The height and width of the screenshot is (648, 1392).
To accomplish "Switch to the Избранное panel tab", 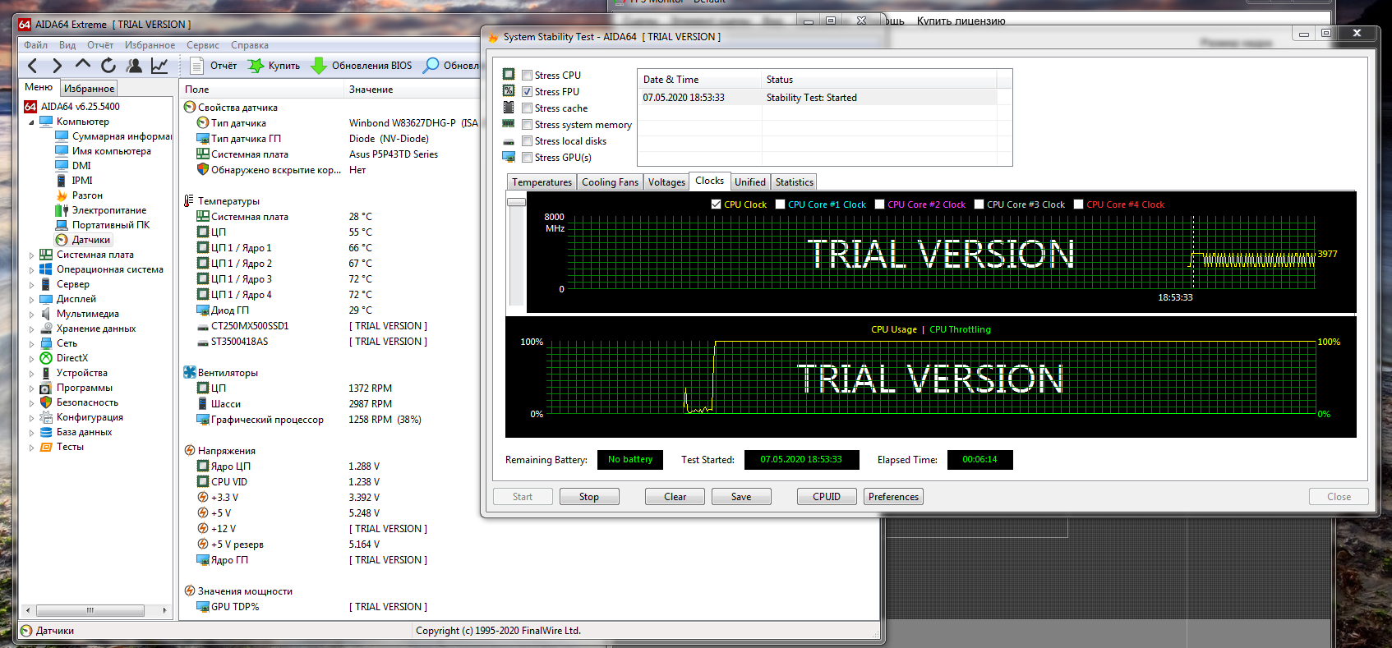I will (x=89, y=89).
